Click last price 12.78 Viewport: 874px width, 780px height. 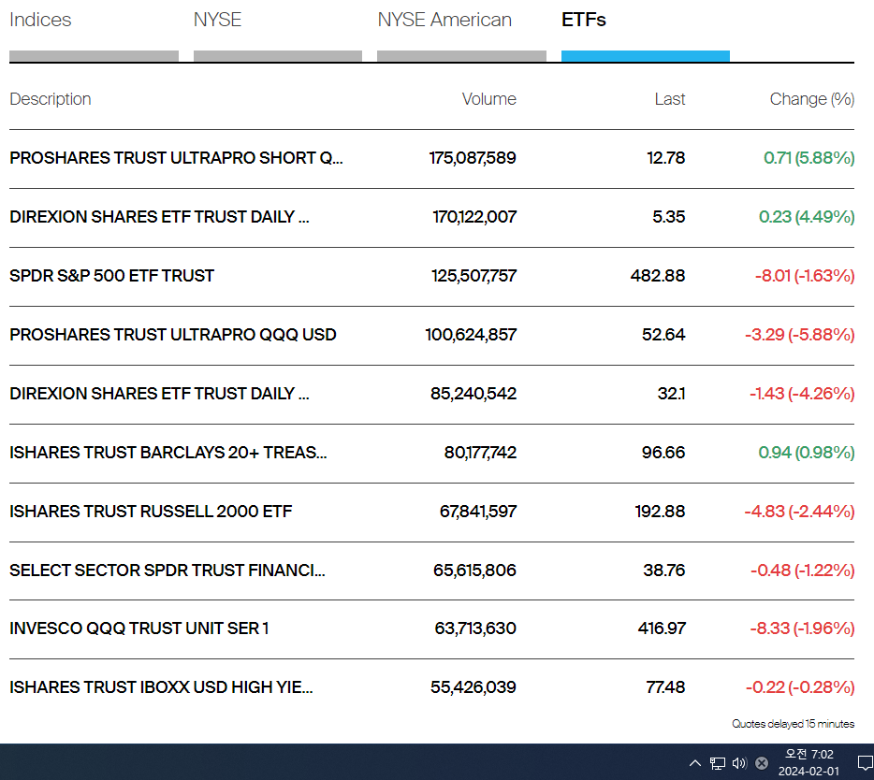tap(666, 158)
